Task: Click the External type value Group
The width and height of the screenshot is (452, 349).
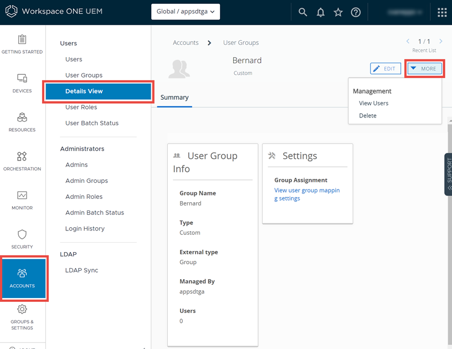Action: click(188, 262)
